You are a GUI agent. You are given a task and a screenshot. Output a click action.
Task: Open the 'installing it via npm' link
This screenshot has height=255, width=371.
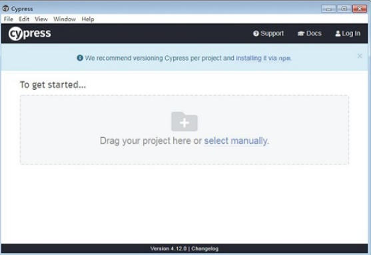(x=264, y=58)
